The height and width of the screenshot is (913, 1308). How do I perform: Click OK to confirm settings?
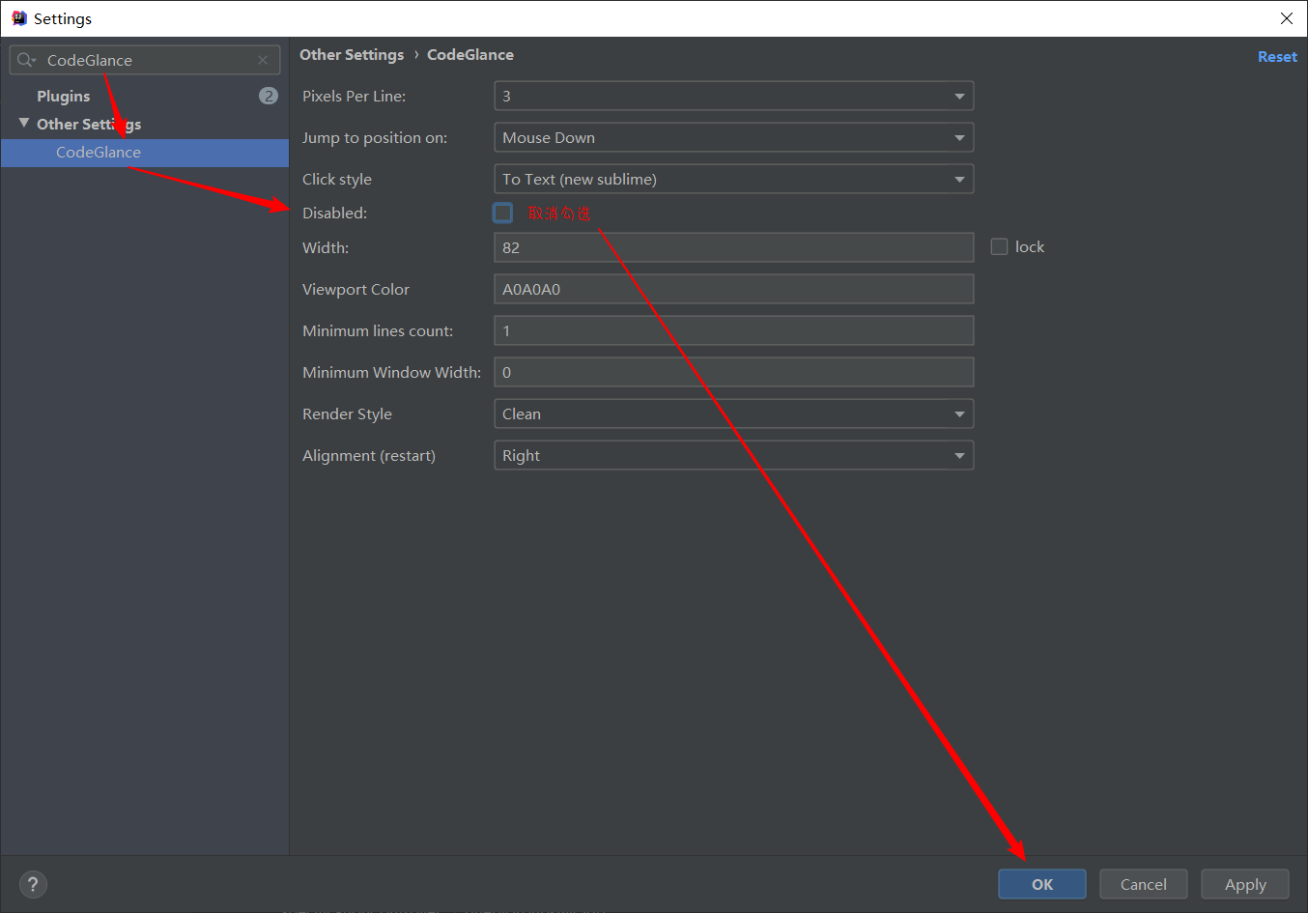tap(1042, 884)
